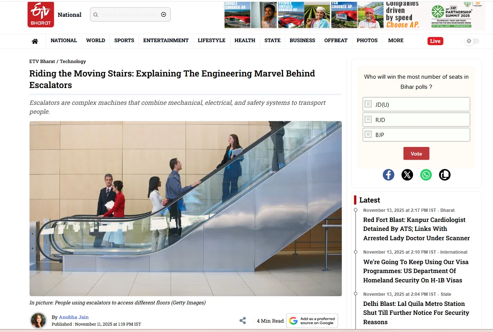Open the article share icon
The height and width of the screenshot is (332, 493).
pyautogui.click(x=243, y=320)
